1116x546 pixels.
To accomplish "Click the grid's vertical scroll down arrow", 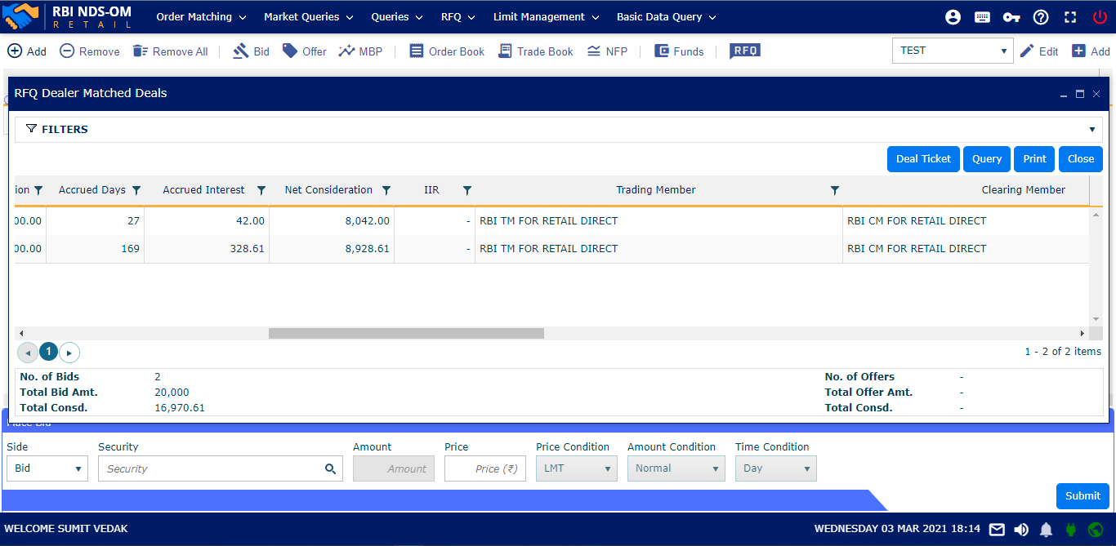I will click(x=1096, y=319).
